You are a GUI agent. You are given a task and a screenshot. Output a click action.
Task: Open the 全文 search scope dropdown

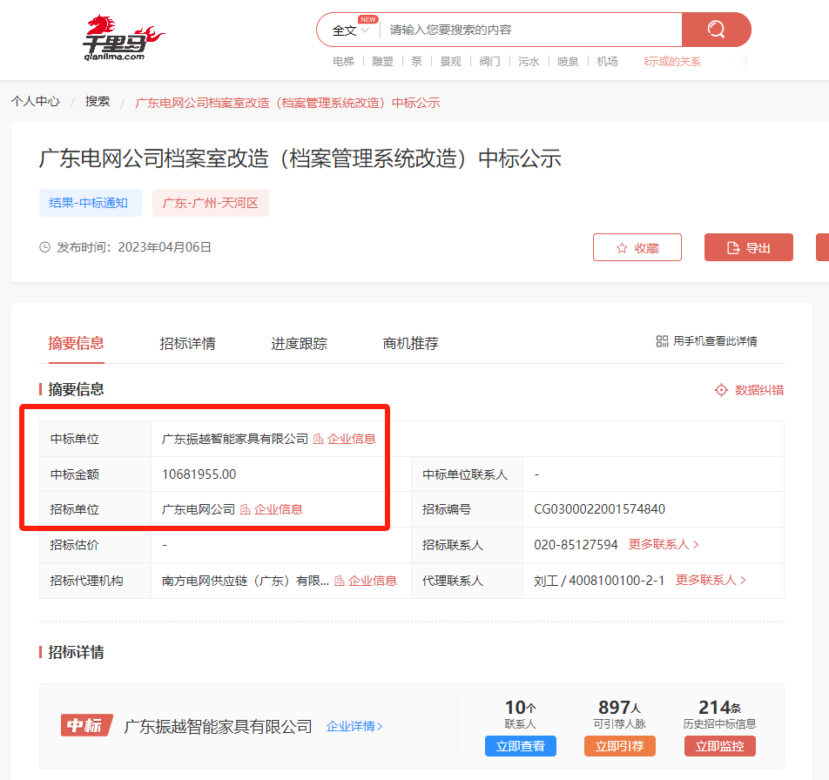[350, 30]
